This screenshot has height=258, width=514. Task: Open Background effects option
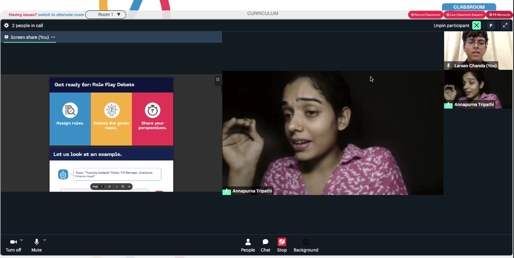[306, 245]
